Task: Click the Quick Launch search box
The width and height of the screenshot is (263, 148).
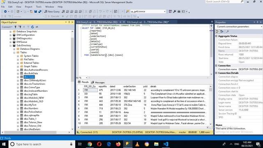Action: (x=224, y=2)
